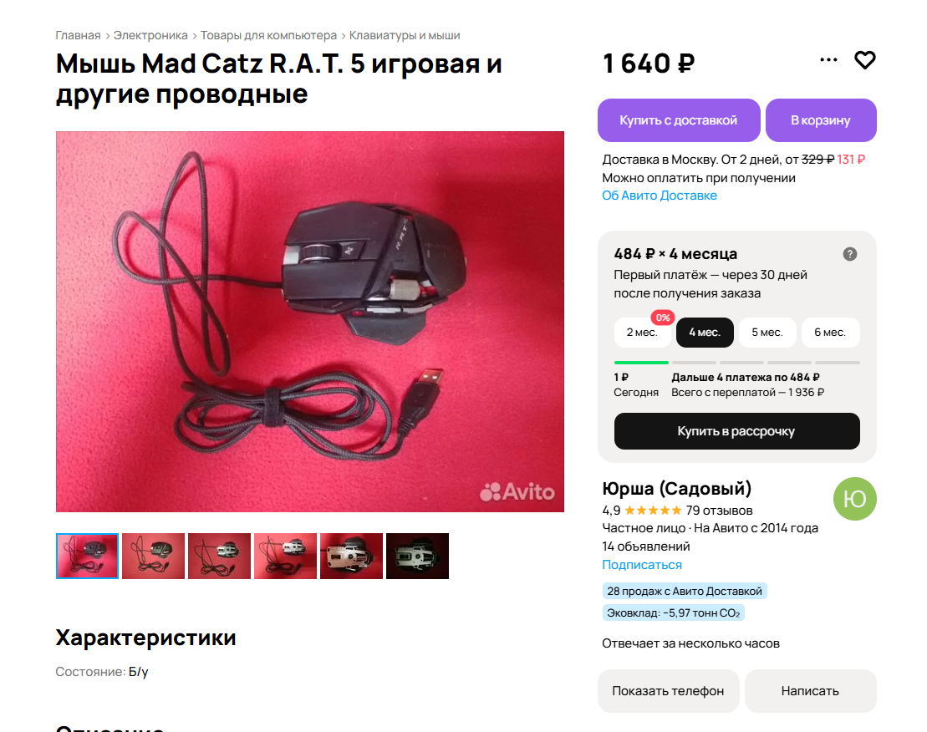Add item with В корзину button

pyautogui.click(x=821, y=120)
